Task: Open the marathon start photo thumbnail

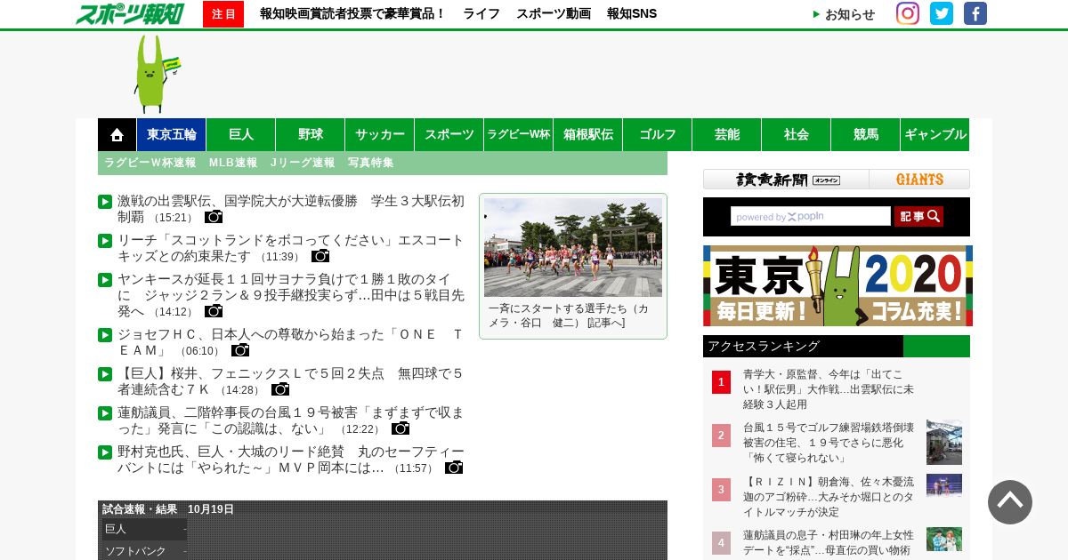Action: coord(573,247)
